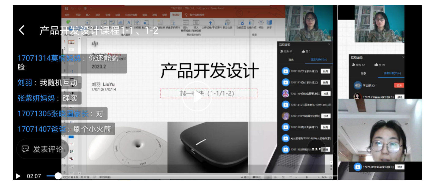Click the 产品开发设计 slide title
The height and width of the screenshot is (187, 436).
click(x=210, y=70)
